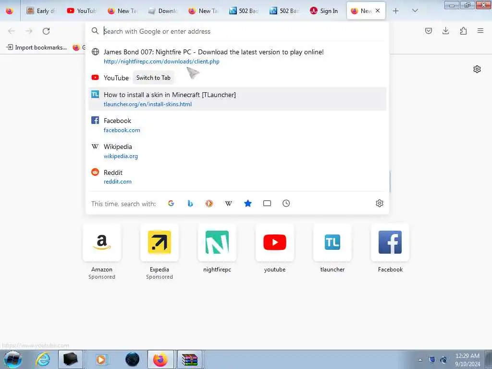Open the TLauncher install skin suggestion
Image resolution: width=492 pixels, height=369 pixels.
pos(237,99)
